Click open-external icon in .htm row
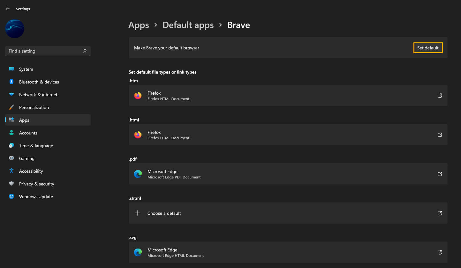461x268 pixels. pyautogui.click(x=440, y=96)
